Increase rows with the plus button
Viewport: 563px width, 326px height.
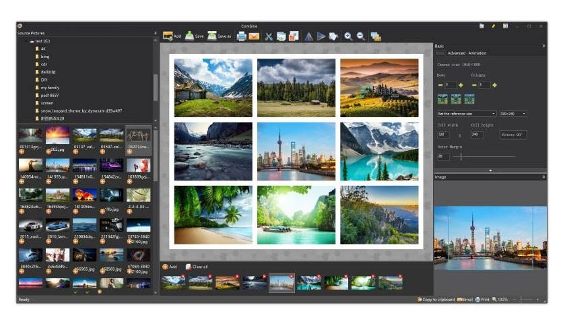[461, 85]
